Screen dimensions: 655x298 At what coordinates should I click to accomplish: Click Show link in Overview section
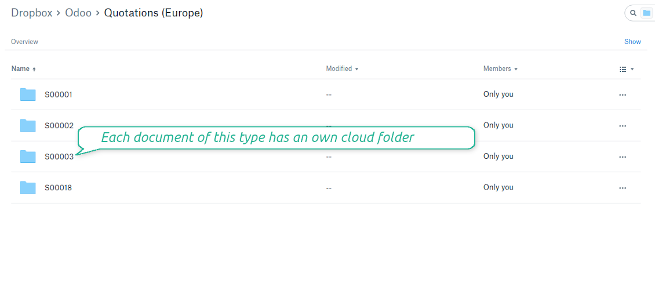point(632,42)
